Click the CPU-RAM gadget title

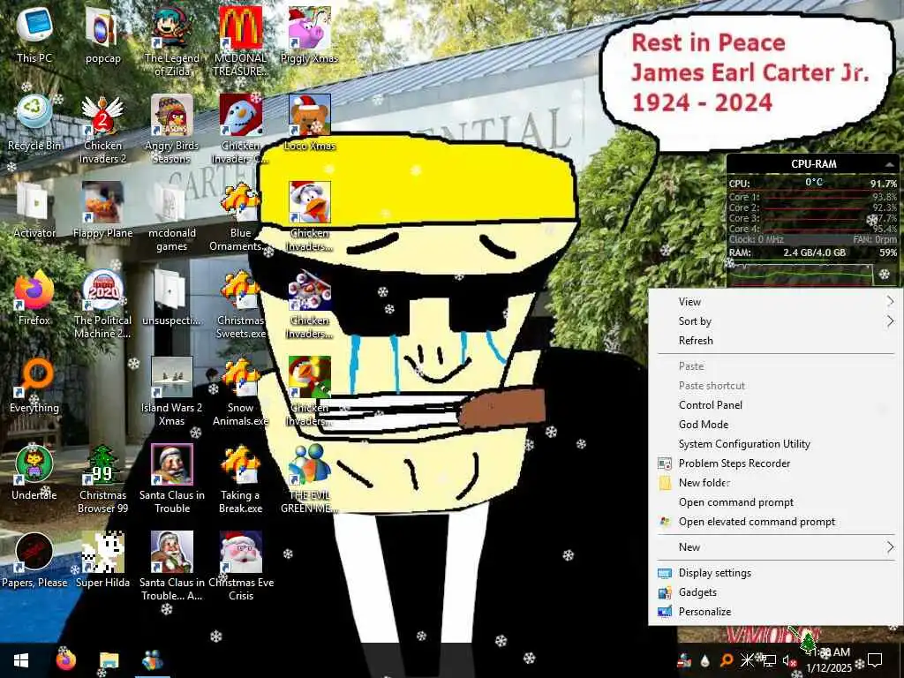point(813,163)
